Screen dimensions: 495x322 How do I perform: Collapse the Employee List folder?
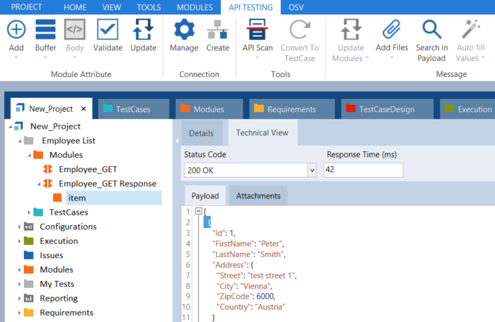(x=21, y=141)
